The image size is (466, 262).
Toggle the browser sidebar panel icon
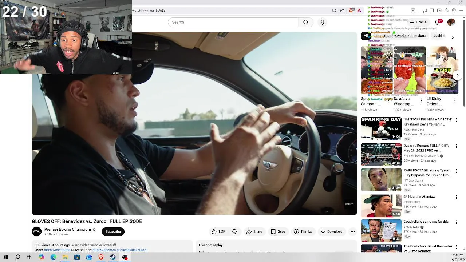pos(432,11)
